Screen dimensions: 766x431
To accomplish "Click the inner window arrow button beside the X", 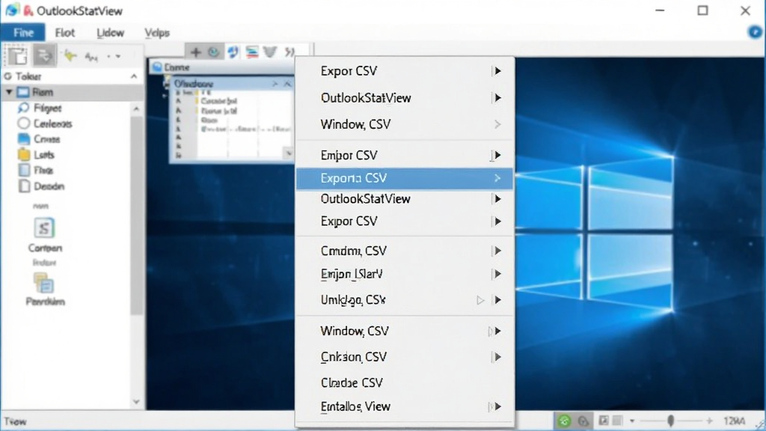I will coord(275,84).
